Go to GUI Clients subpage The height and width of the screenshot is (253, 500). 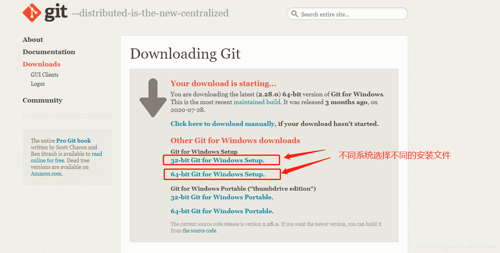click(45, 75)
